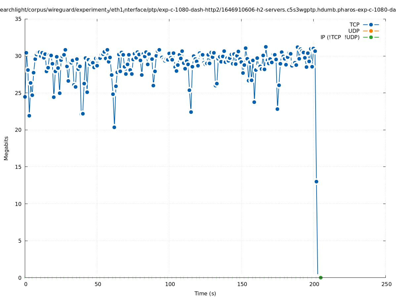Click the green IP legend marker
This screenshot has height=298, width=396.
pos(371,37)
